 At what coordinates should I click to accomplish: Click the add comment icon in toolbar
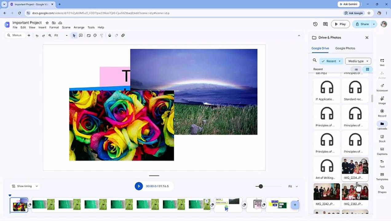pos(81,36)
